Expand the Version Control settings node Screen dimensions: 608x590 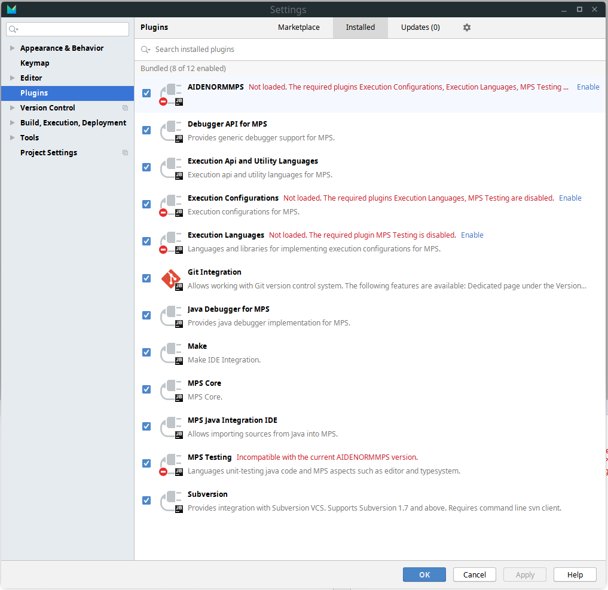tap(12, 108)
